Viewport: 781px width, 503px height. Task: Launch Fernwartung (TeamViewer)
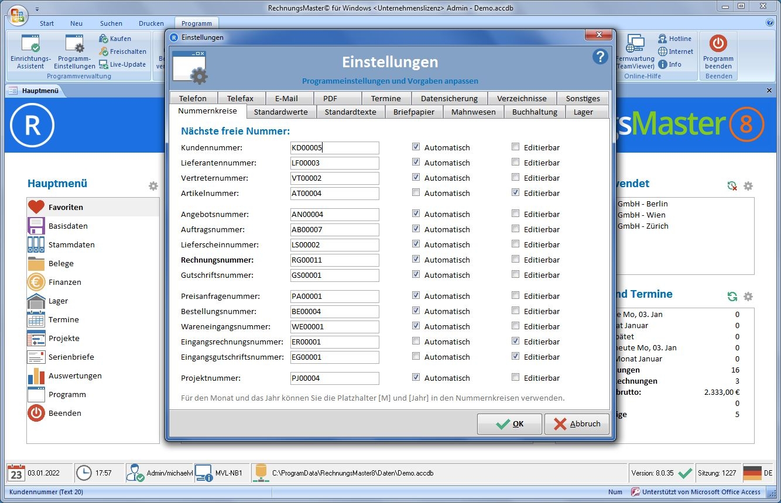[x=635, y=51]
